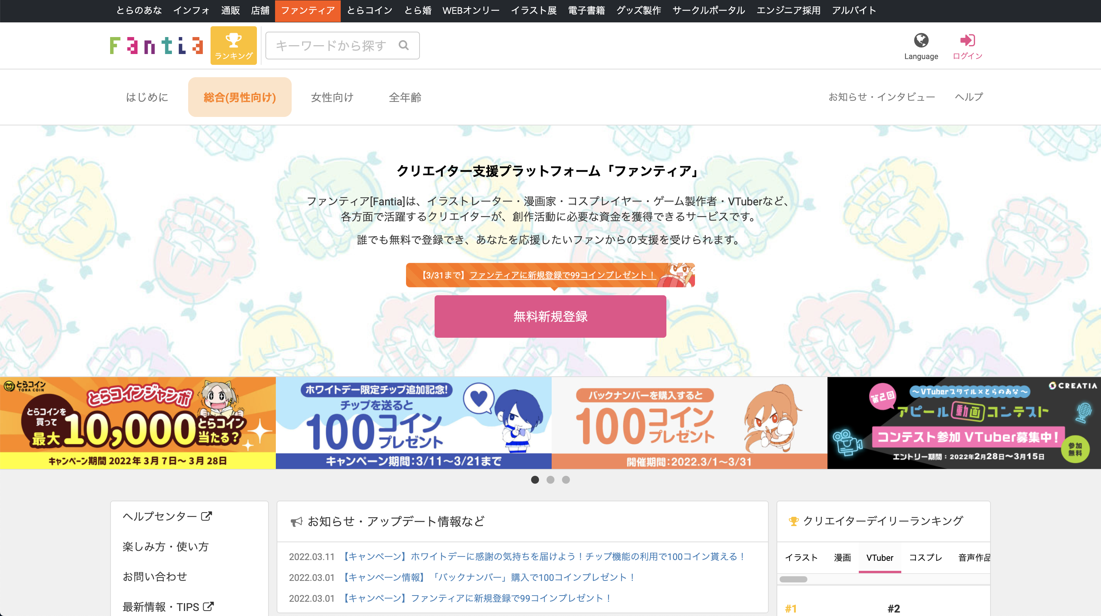
Task: Switch to the 漫画 ranking tab
Action: [x=842, y=557]
